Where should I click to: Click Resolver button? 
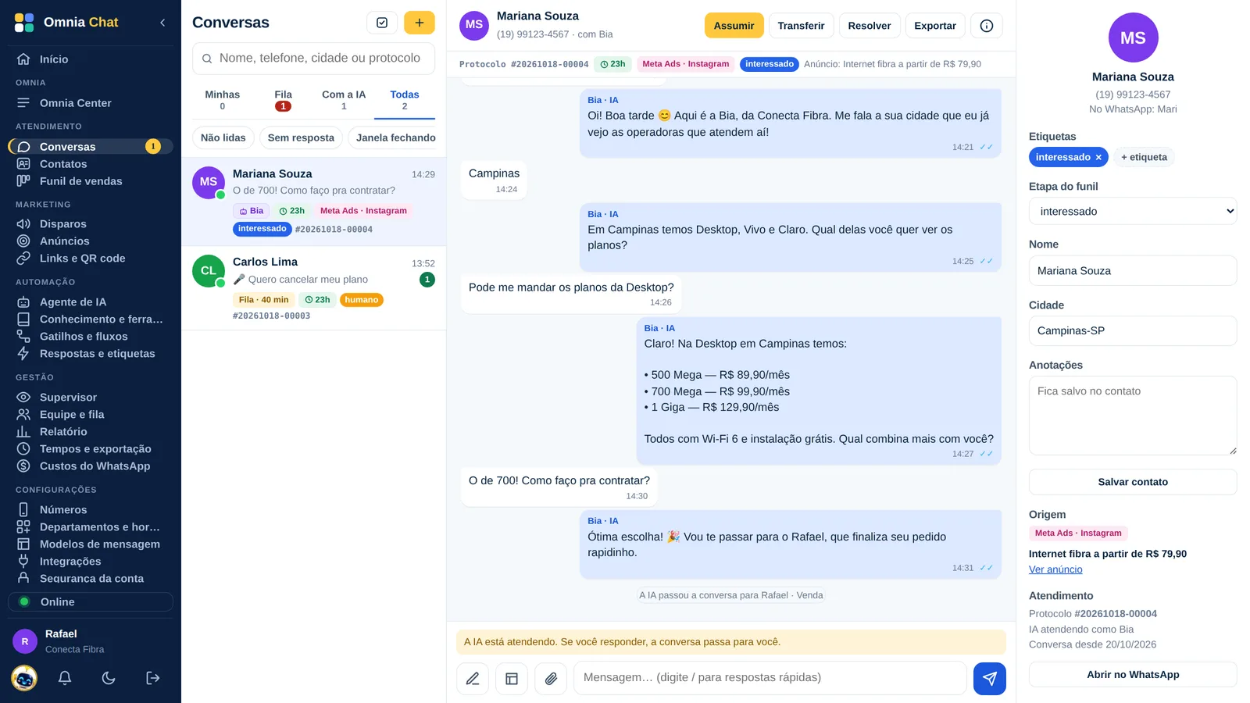coord(870,26)
